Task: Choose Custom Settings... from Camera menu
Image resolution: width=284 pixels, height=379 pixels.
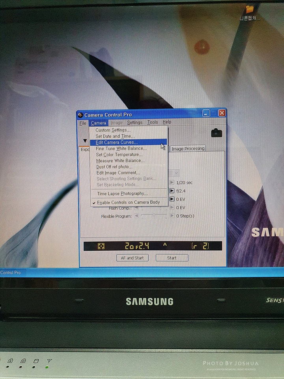Action: pyautogui.click(x=129, y=130)
